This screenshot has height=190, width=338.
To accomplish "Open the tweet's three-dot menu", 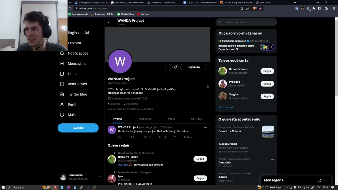I will (205, 127).
